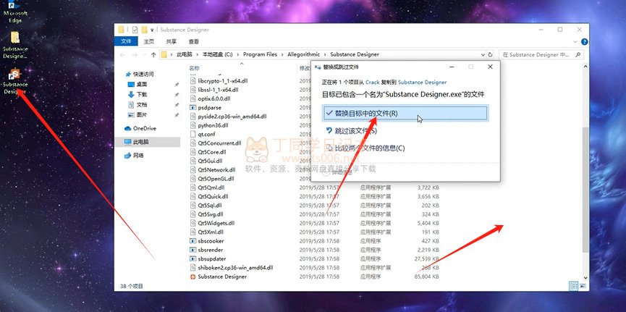Screen dimensions: 626x312
Task: Click the file list scrollbar down arrow
Action: [x=585, y=277]
